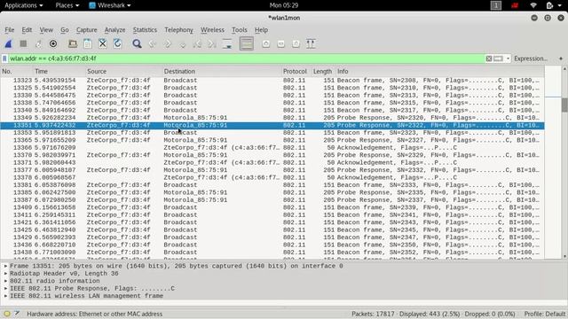The height and width of the screenshot is (319, 568).
Task: Open the Places menu in top bar
Action: [67, 5]
